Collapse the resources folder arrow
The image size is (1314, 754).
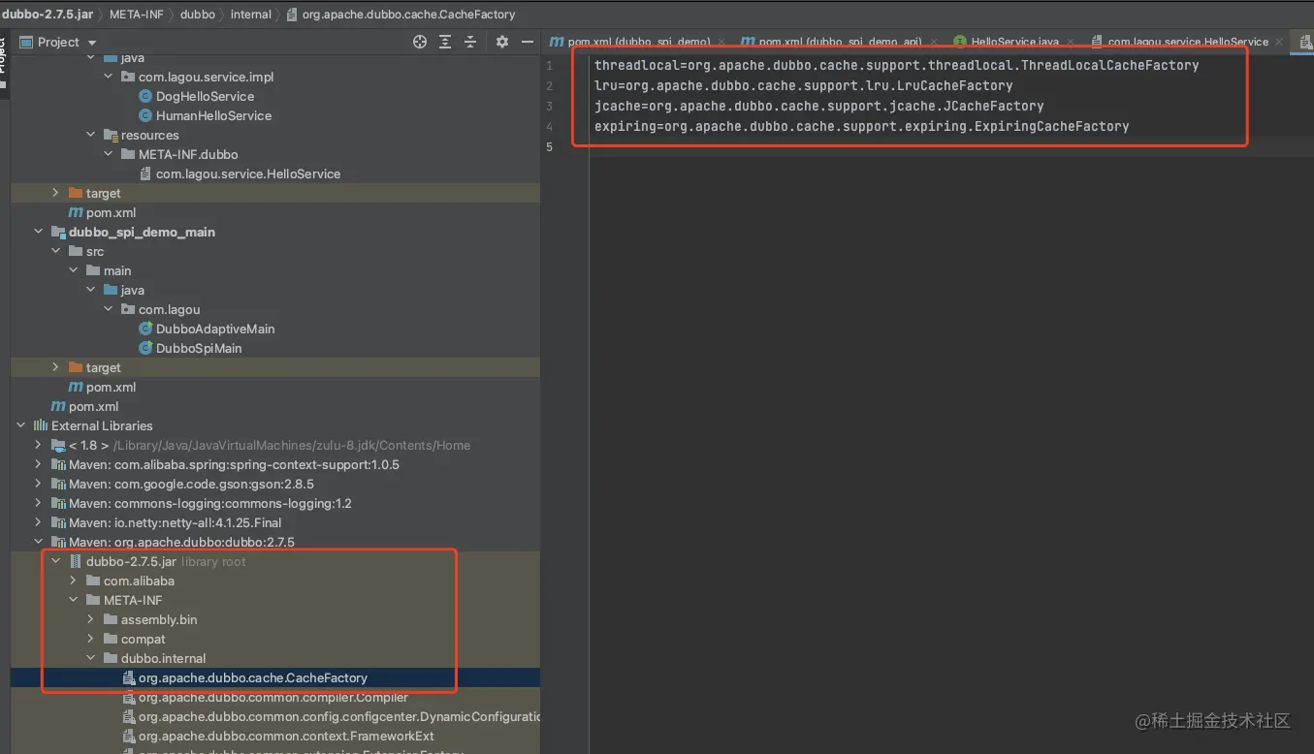click(91, 135)
